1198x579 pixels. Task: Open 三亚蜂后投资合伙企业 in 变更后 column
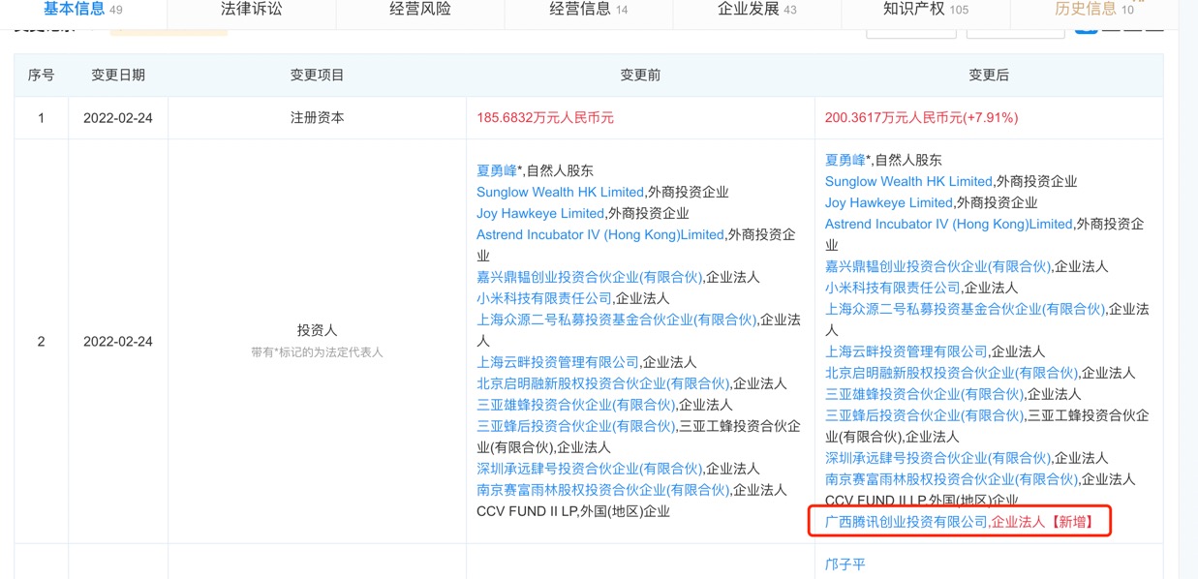point(924,415)
